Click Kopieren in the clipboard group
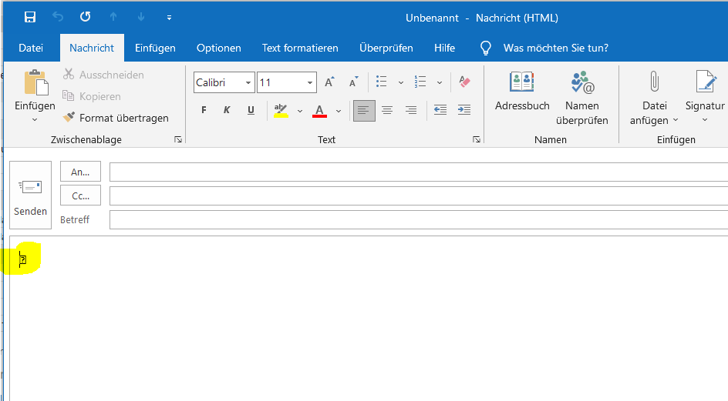Image resolution: width=728 pixels, height=401 pixels. coord(92,96)
